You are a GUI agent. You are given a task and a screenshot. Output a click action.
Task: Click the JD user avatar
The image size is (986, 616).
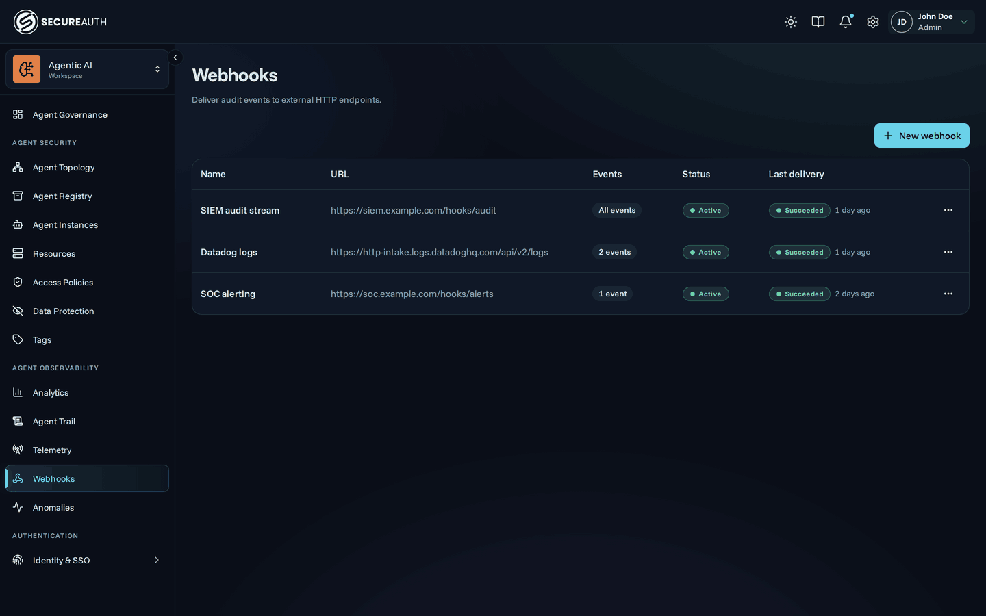902,22
